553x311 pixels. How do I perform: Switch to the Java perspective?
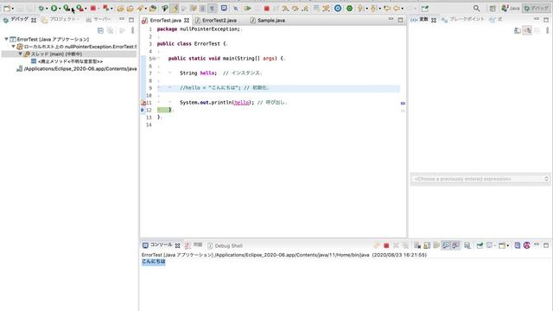(x=511, y=8)
